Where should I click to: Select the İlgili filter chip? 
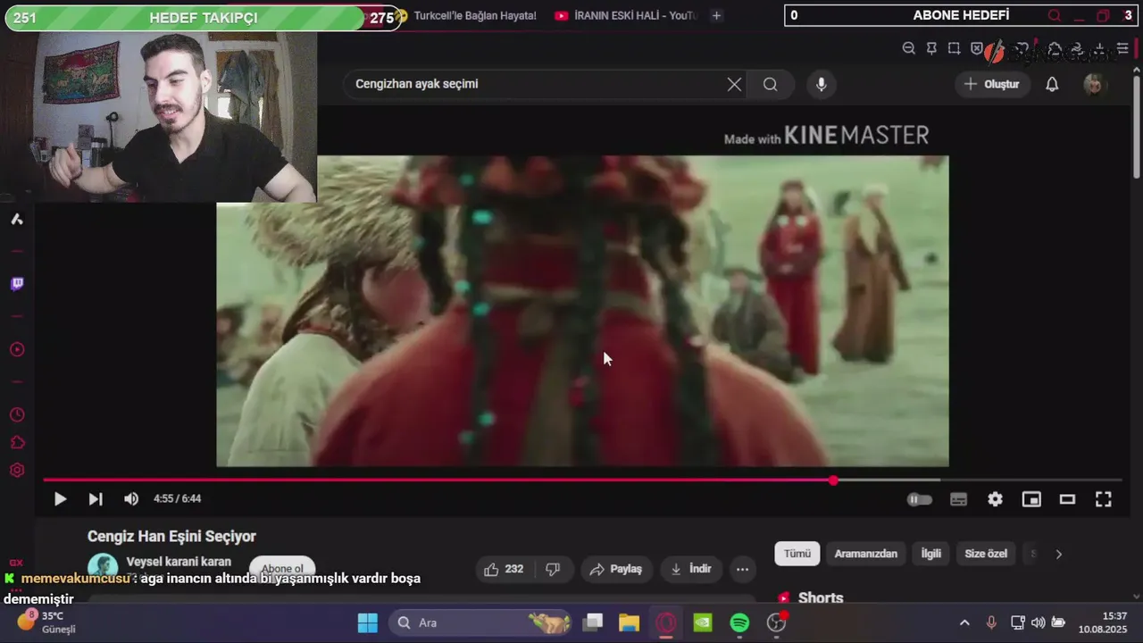931,554
